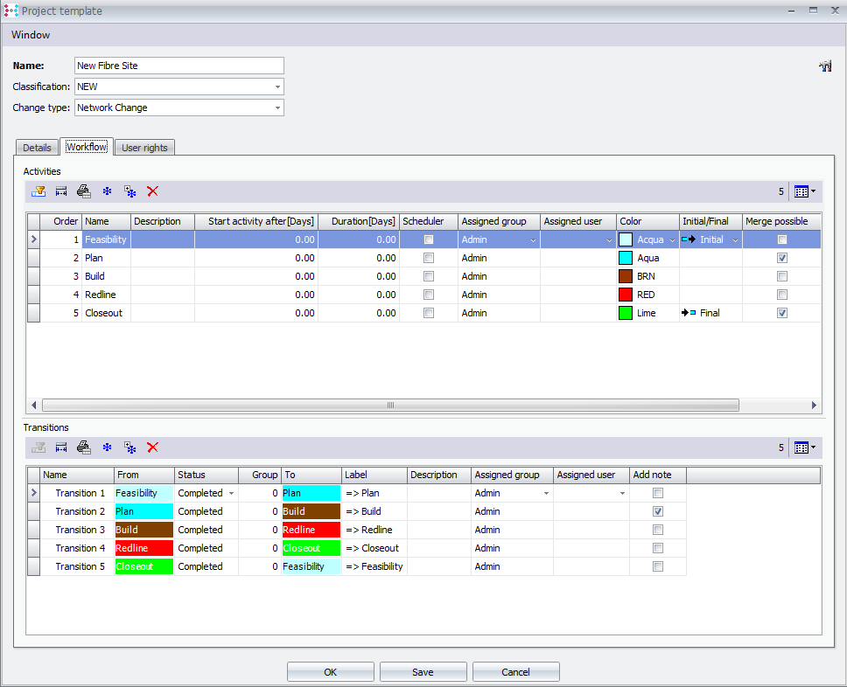This screenshot has height=687, width=847.
Task: Click the row indicator arrow of Transition 1
Action: (x=34, y=493)
